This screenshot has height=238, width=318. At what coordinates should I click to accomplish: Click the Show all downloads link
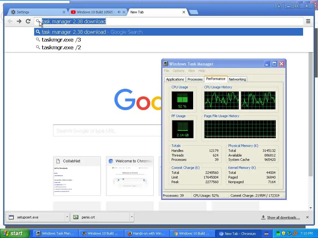point(283,218)
